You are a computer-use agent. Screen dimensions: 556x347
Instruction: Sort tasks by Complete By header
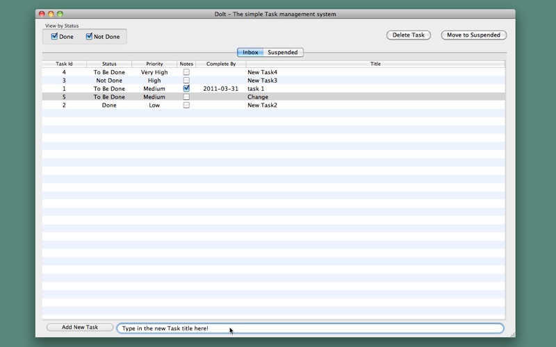pos(221,64)
